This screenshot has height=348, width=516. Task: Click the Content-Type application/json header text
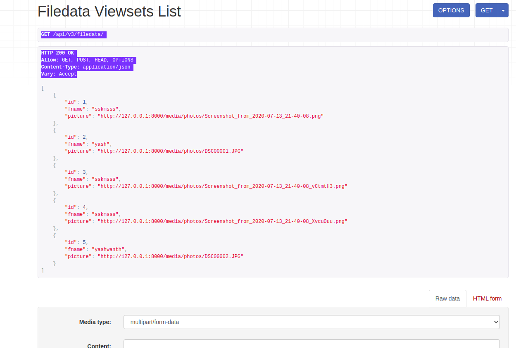click(87, 67)
